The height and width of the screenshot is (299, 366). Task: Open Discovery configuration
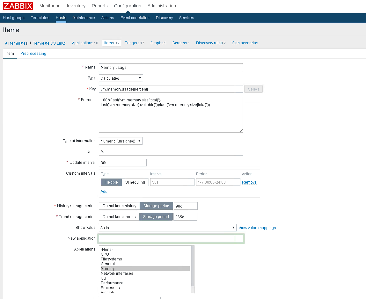[x=164, y=18]
